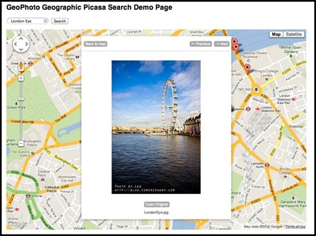Click the Google logo on map
This screenshot has height=236, width=316.
click(x=17, y=224)
